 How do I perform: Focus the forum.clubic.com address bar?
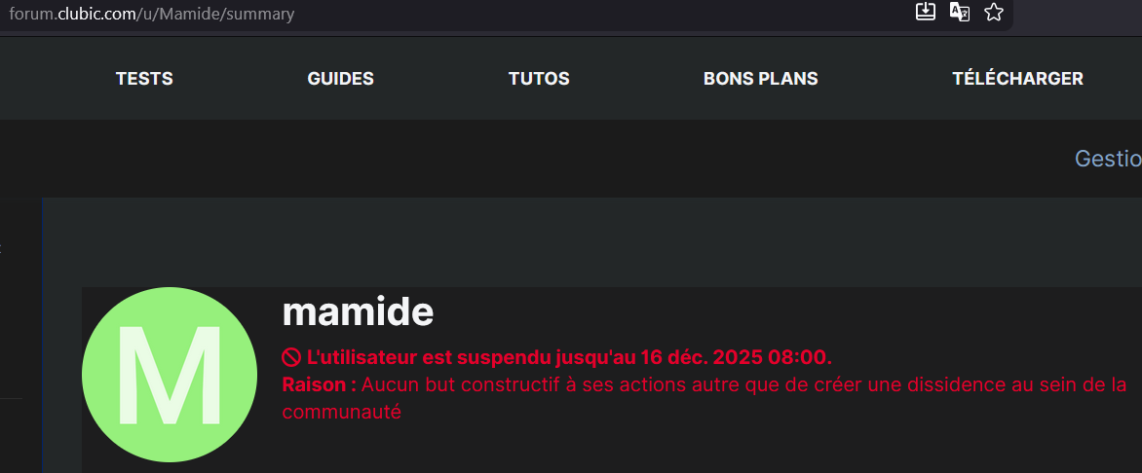pos(390,14)
